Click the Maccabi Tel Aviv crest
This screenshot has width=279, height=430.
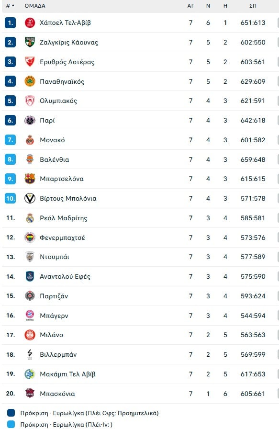pos(30,374)
